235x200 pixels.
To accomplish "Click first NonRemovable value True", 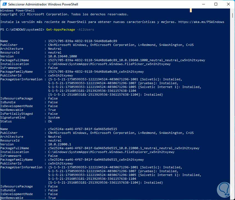I will point(52,110).
